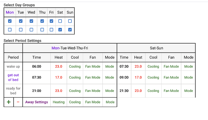This screenshot has width=208, height=120.
Task: Uncheck Tue in first day group row
Action: point(21,21)
